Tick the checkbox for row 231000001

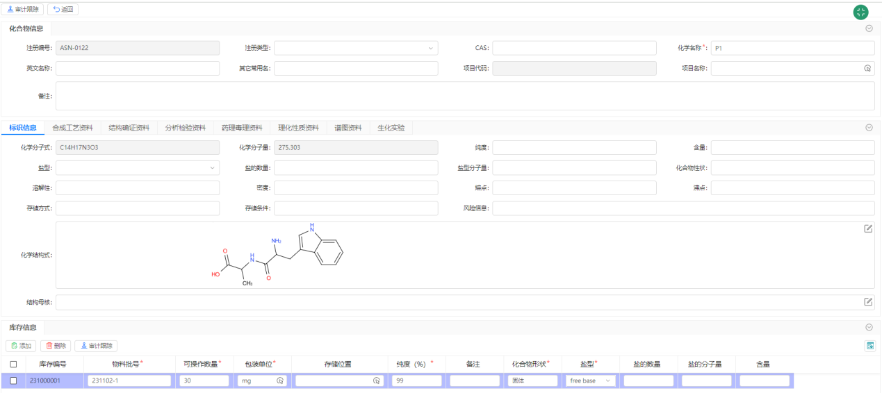[x=13, y=381]
